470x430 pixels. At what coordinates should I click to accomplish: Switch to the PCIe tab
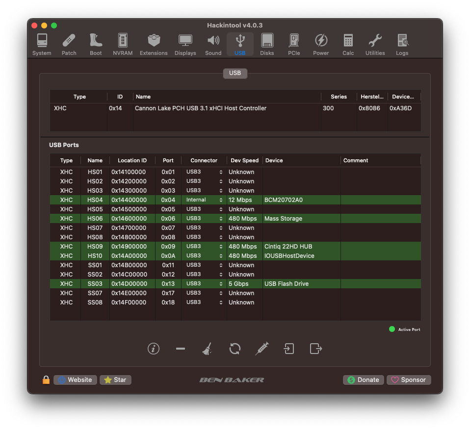(294, 45)
